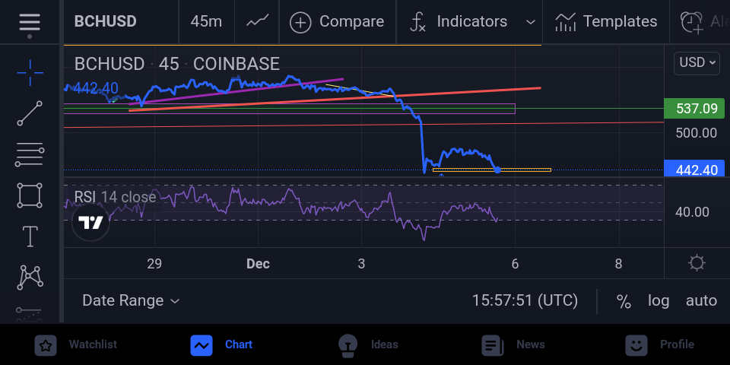730x365 pixels.
Task: Open Watchlist star icon tab
Action: click(x=46, y=345)
